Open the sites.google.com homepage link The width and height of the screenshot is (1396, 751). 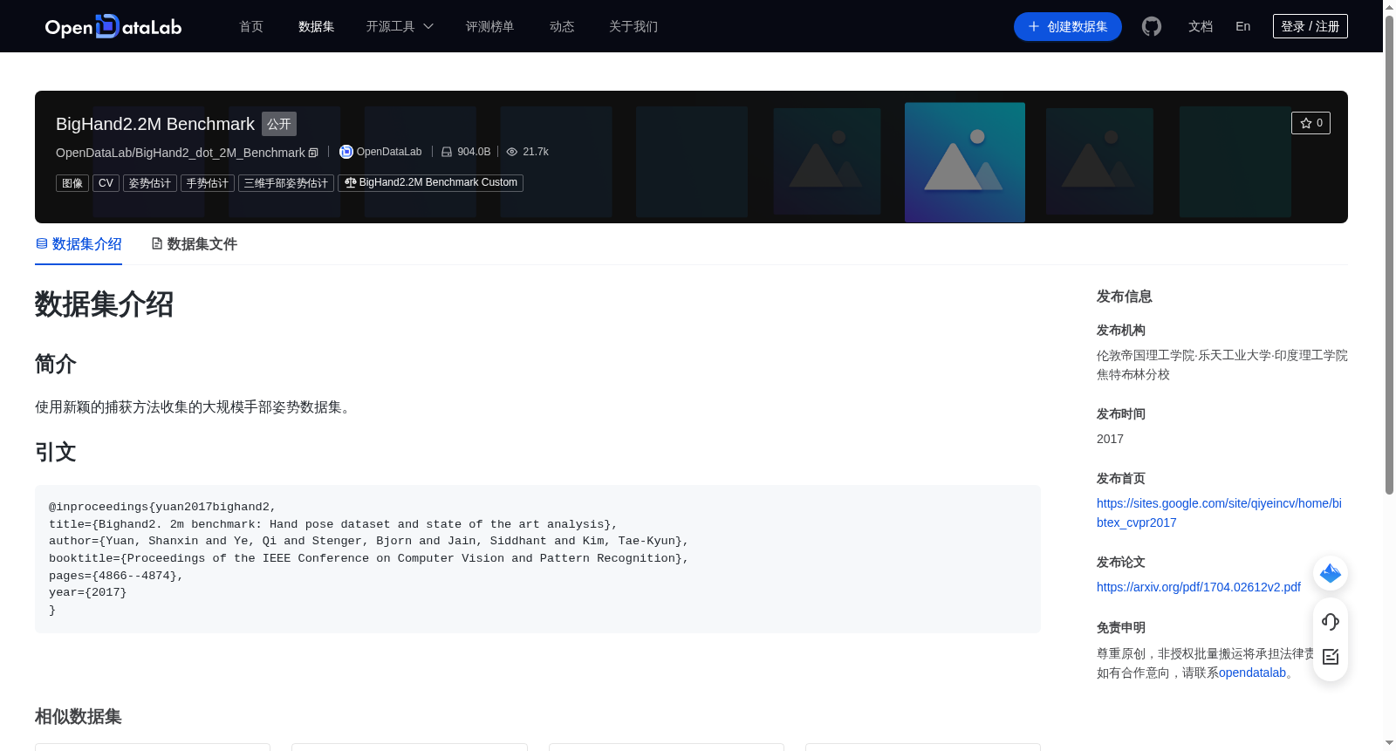1219,513
